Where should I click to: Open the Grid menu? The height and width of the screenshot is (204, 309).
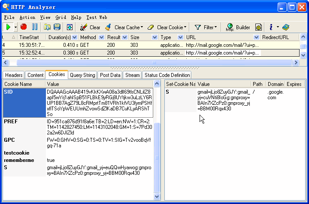(61, 18)
